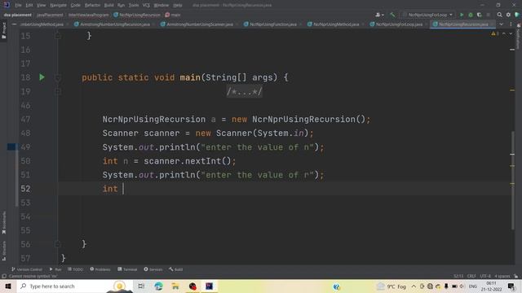Switch to NcrNprUsingMethod.java tab

point(334,24)
